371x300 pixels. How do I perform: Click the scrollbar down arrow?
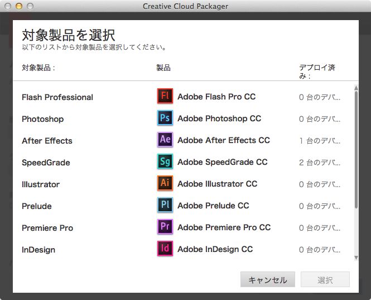pos(356,258)
